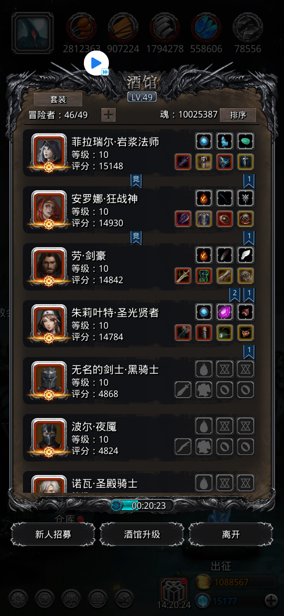Open the 套装 tab
284x616 pixels.
point(58,100)
